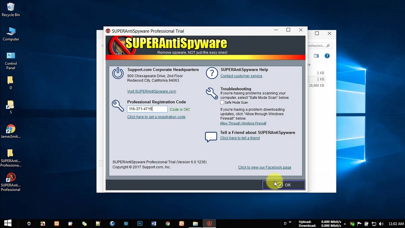Click the OK button
The width and height of the screenshot is (405, 228).
[284, 185]
